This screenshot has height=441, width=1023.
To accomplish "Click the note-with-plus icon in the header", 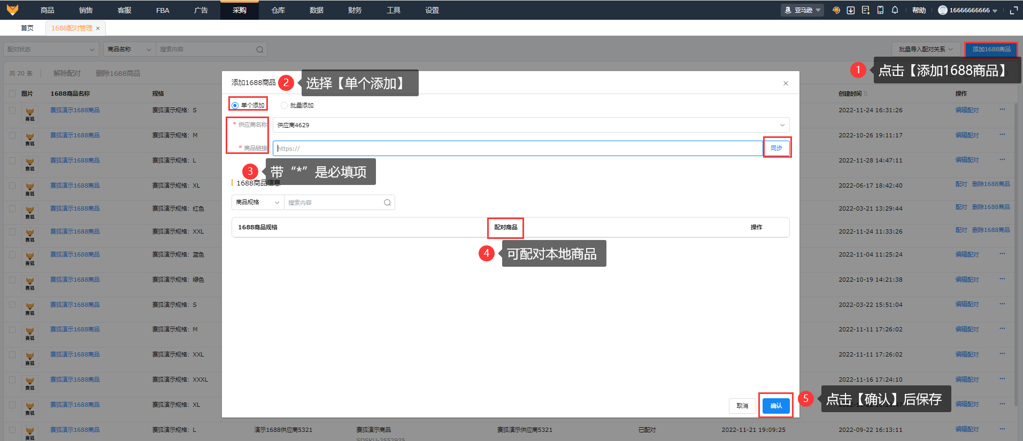I will point(866,10).
